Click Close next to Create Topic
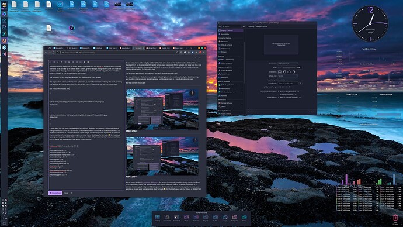The image size is (403, 227). click(66, 193)
